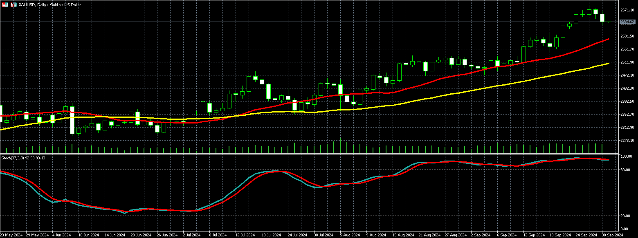Image resolution: width=638 pixels, height=238 pixels.
Task: Click the current price label 2634.62
Action: [627, 22]
